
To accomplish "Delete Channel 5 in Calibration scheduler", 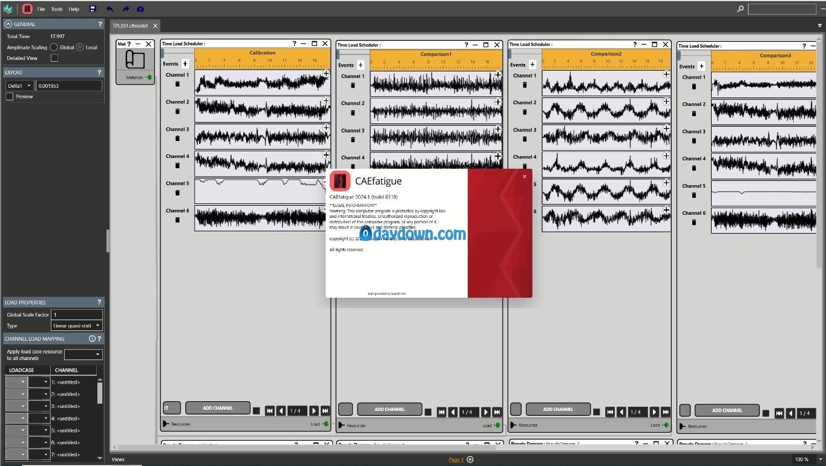I will pyautogui.click(x=177, y=192).
